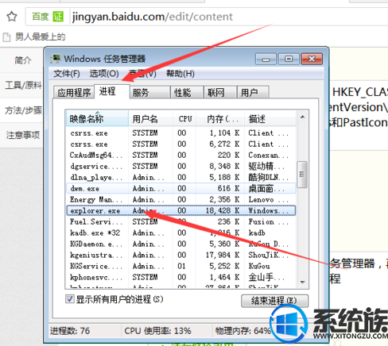Click the Lenovo description cell

point(268,199)
